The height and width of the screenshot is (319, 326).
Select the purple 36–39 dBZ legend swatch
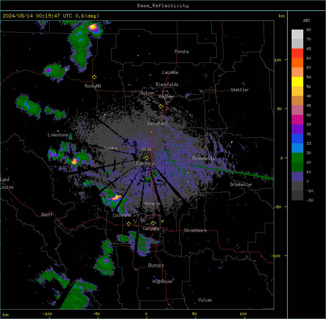pos(297,129)
